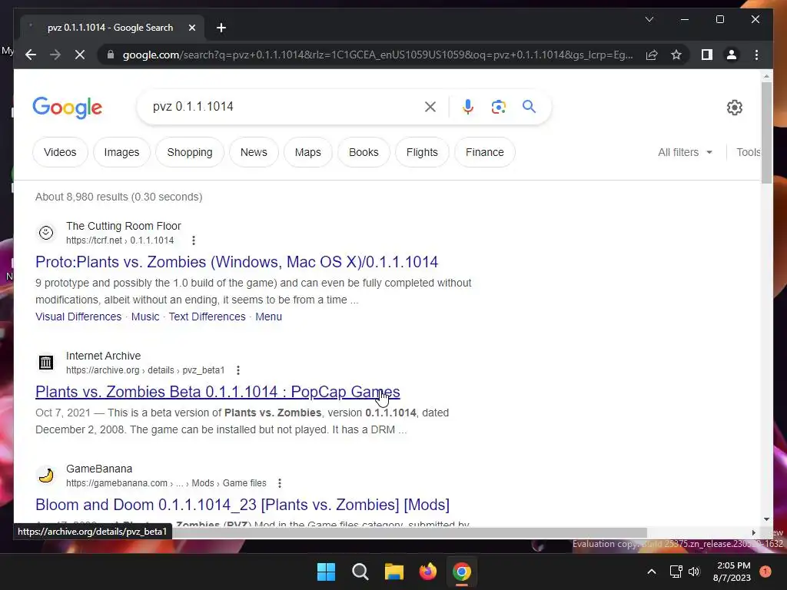Open a new browser tab
The width and height of the screenshot is (787, 590).
221,28
